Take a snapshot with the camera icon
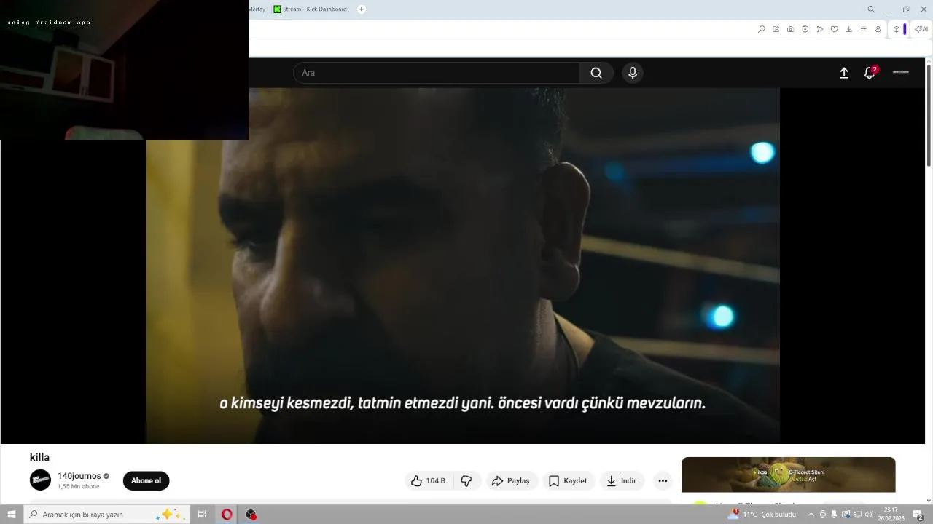The height and width of the screenshot is (524, 933). click(791, 29)
